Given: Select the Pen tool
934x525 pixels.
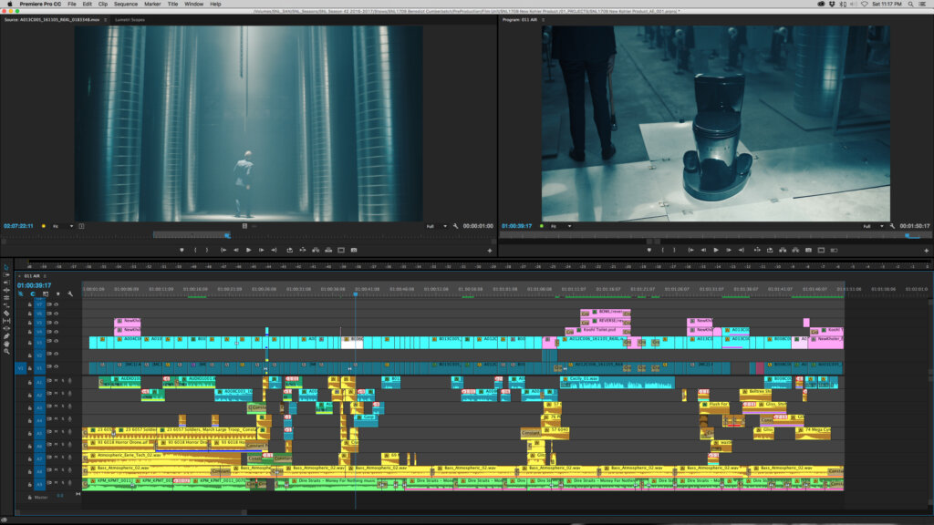Looking at the screenshot, I should [x=6, y=336].
